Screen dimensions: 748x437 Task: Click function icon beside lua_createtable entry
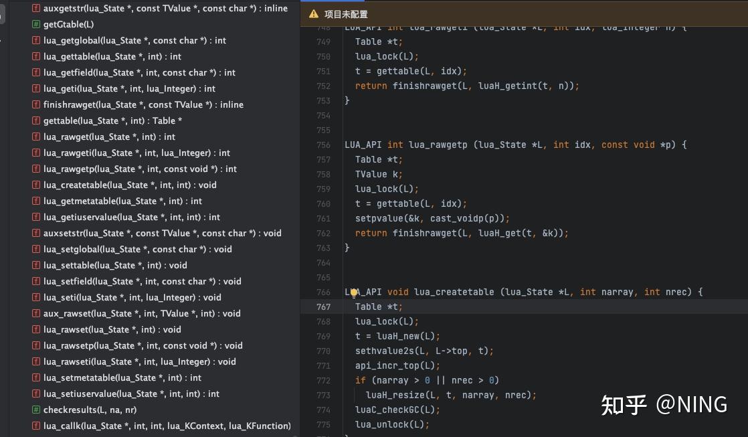point(35,185)
